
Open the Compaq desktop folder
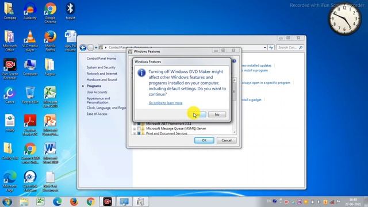[x=10, y=11]
